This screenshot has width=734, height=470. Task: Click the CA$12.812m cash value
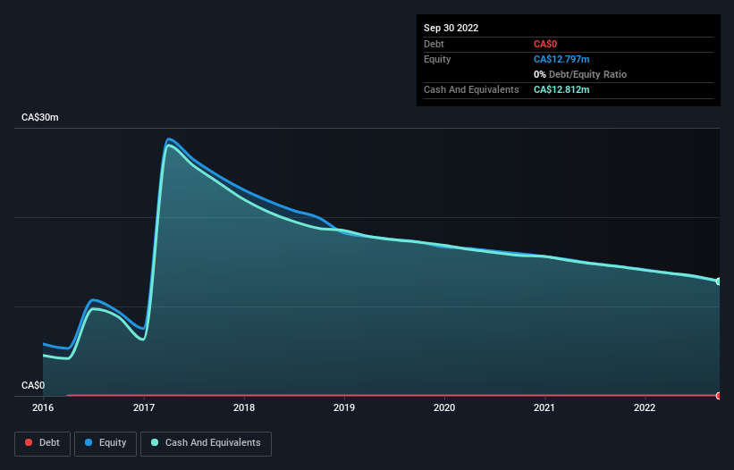coord(561,89)
